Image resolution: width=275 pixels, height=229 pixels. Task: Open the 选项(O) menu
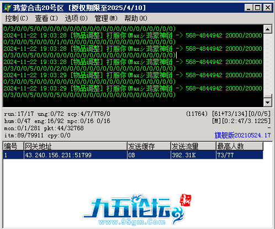76,18
